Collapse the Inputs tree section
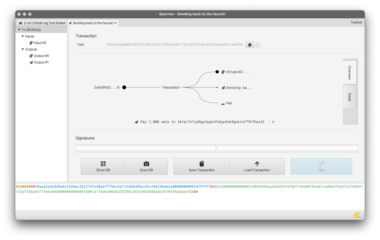This screenshot has width=380, height=240. click(x=23, y=36)
